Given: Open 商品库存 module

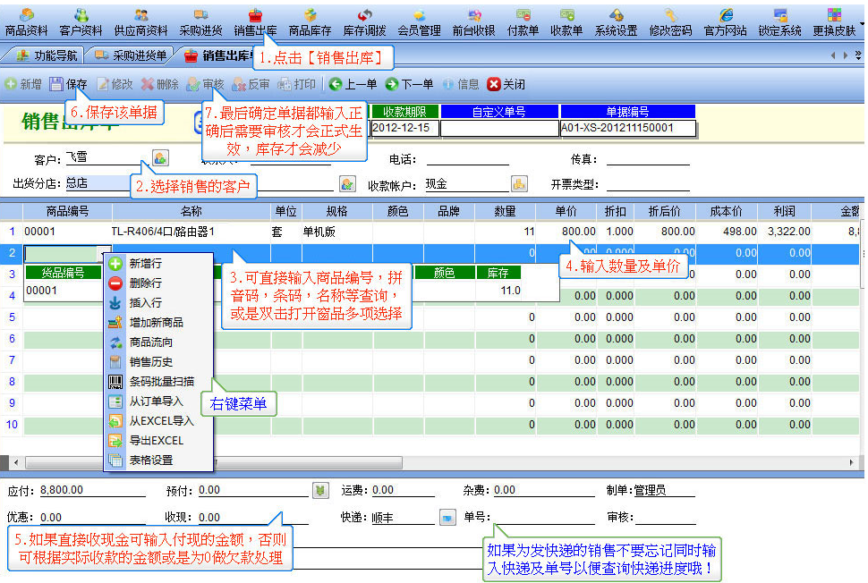Looking at the screenshot, I should [310, 22].
